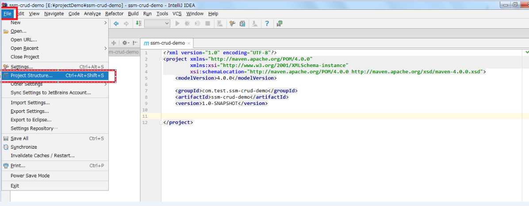Click the icon beside Project Structure... entry
This screenshot has width=529, height=206.
click(6, 75)
